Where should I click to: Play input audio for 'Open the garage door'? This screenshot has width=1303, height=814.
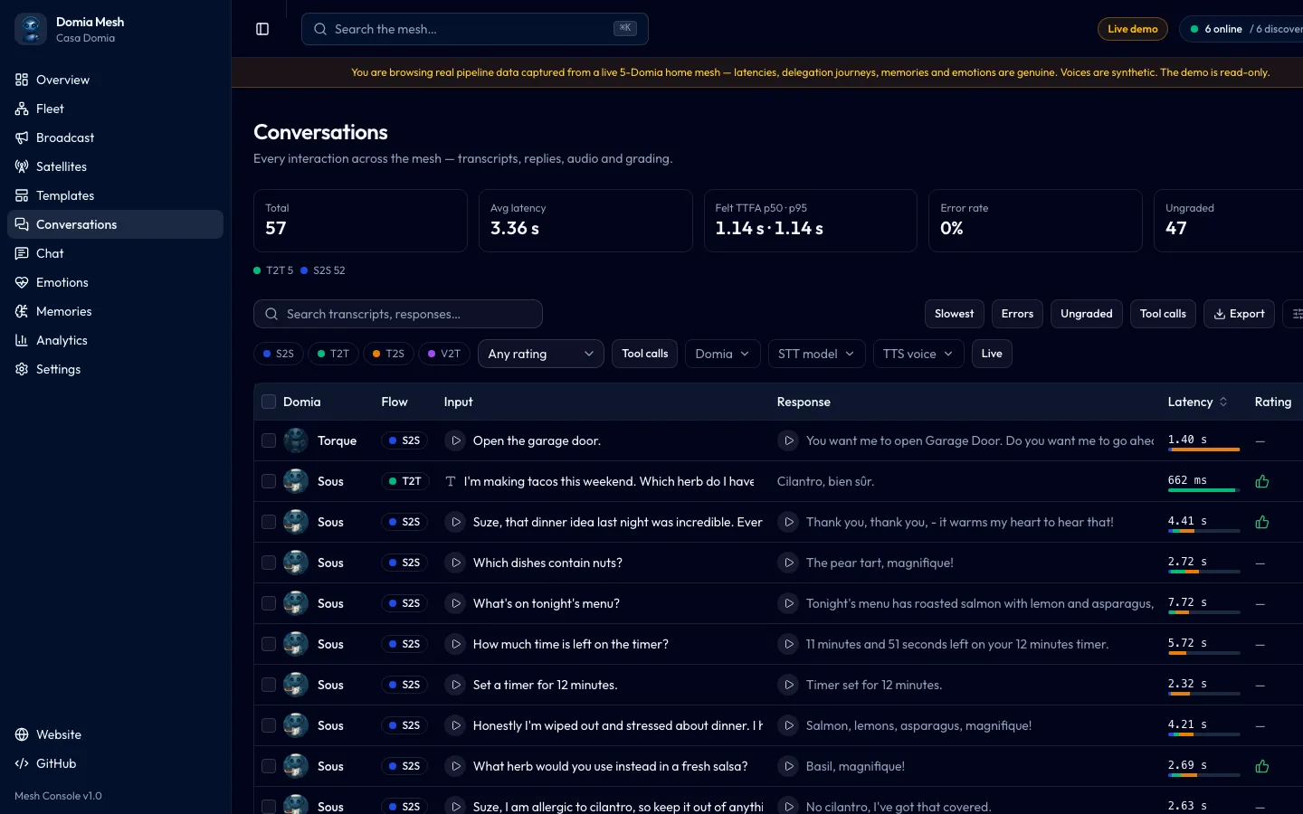(x=455, y=440)
